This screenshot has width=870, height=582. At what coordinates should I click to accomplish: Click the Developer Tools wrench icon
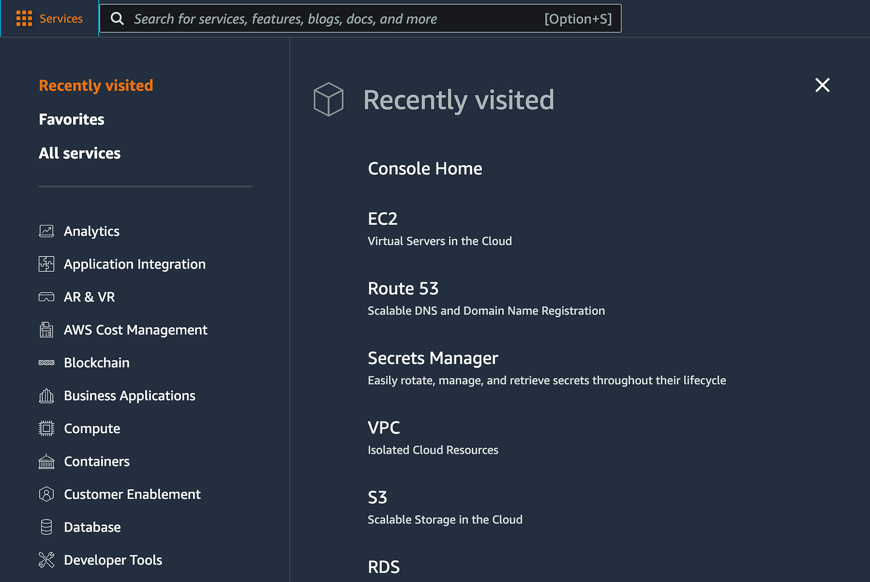(47, 560)
